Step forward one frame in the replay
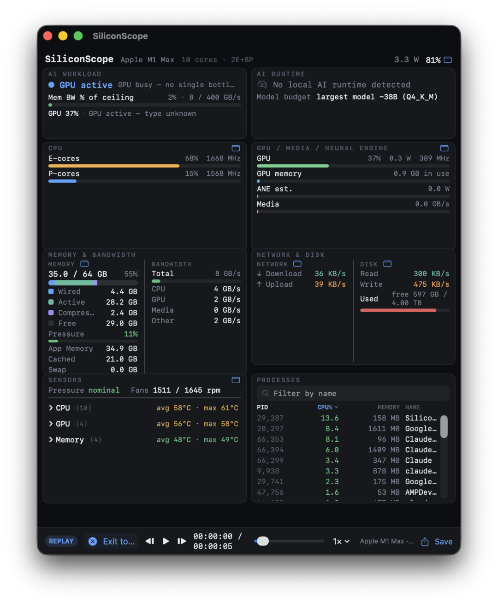The width and height of the screenshot is (498, 604). point(182,541)
